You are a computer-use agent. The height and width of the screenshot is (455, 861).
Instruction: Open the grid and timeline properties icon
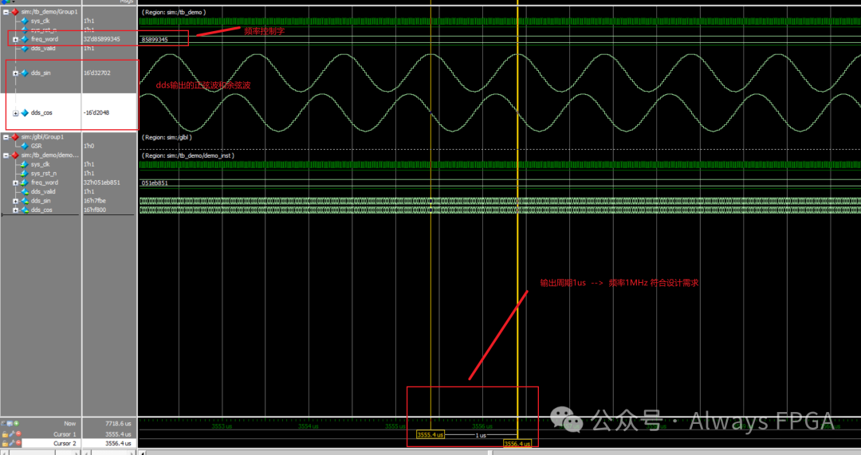pos(10,423)
